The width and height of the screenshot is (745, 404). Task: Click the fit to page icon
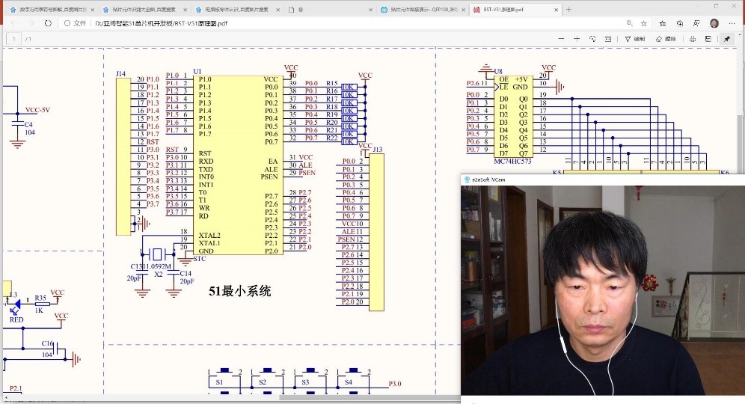click(609, 38)
